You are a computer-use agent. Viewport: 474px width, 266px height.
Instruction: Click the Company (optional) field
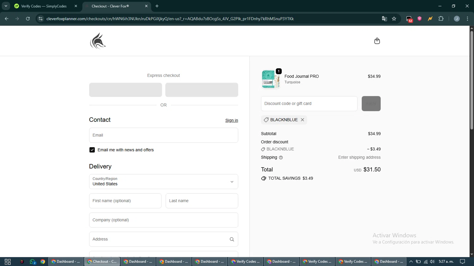(x=163, y=220)
